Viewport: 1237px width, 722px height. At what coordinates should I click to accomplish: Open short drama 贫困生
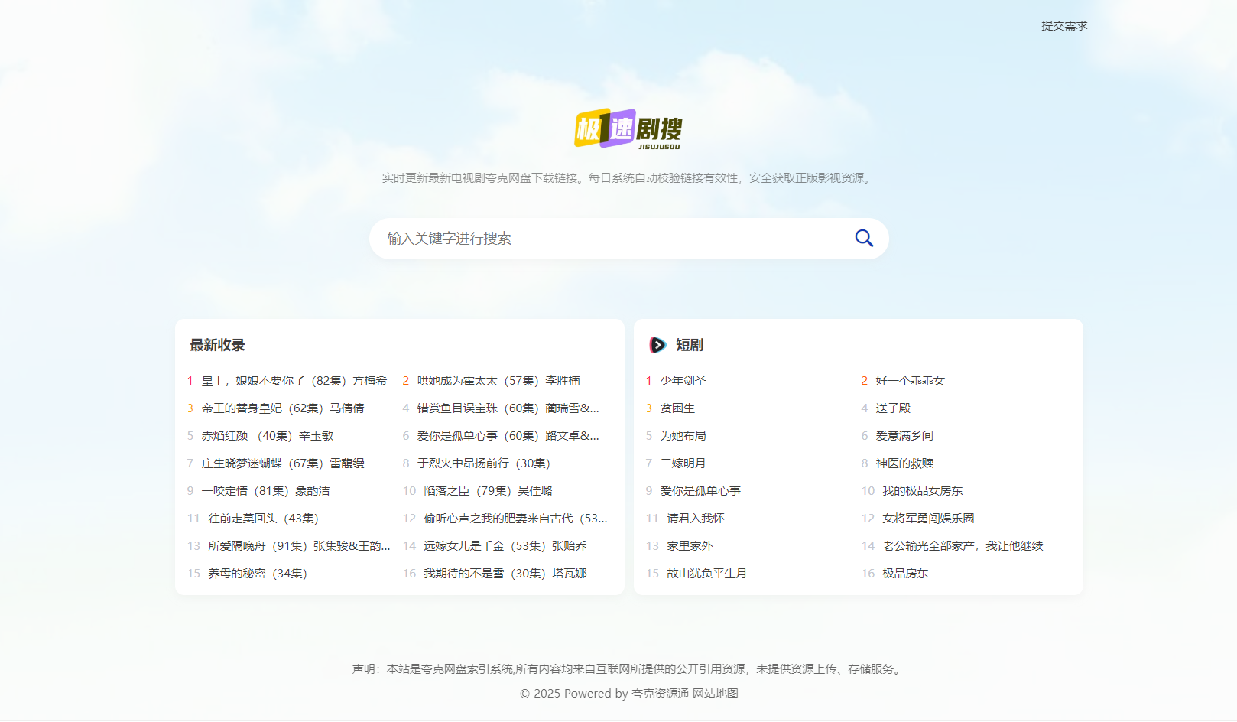pyautogui.click(x=678, y=408)
